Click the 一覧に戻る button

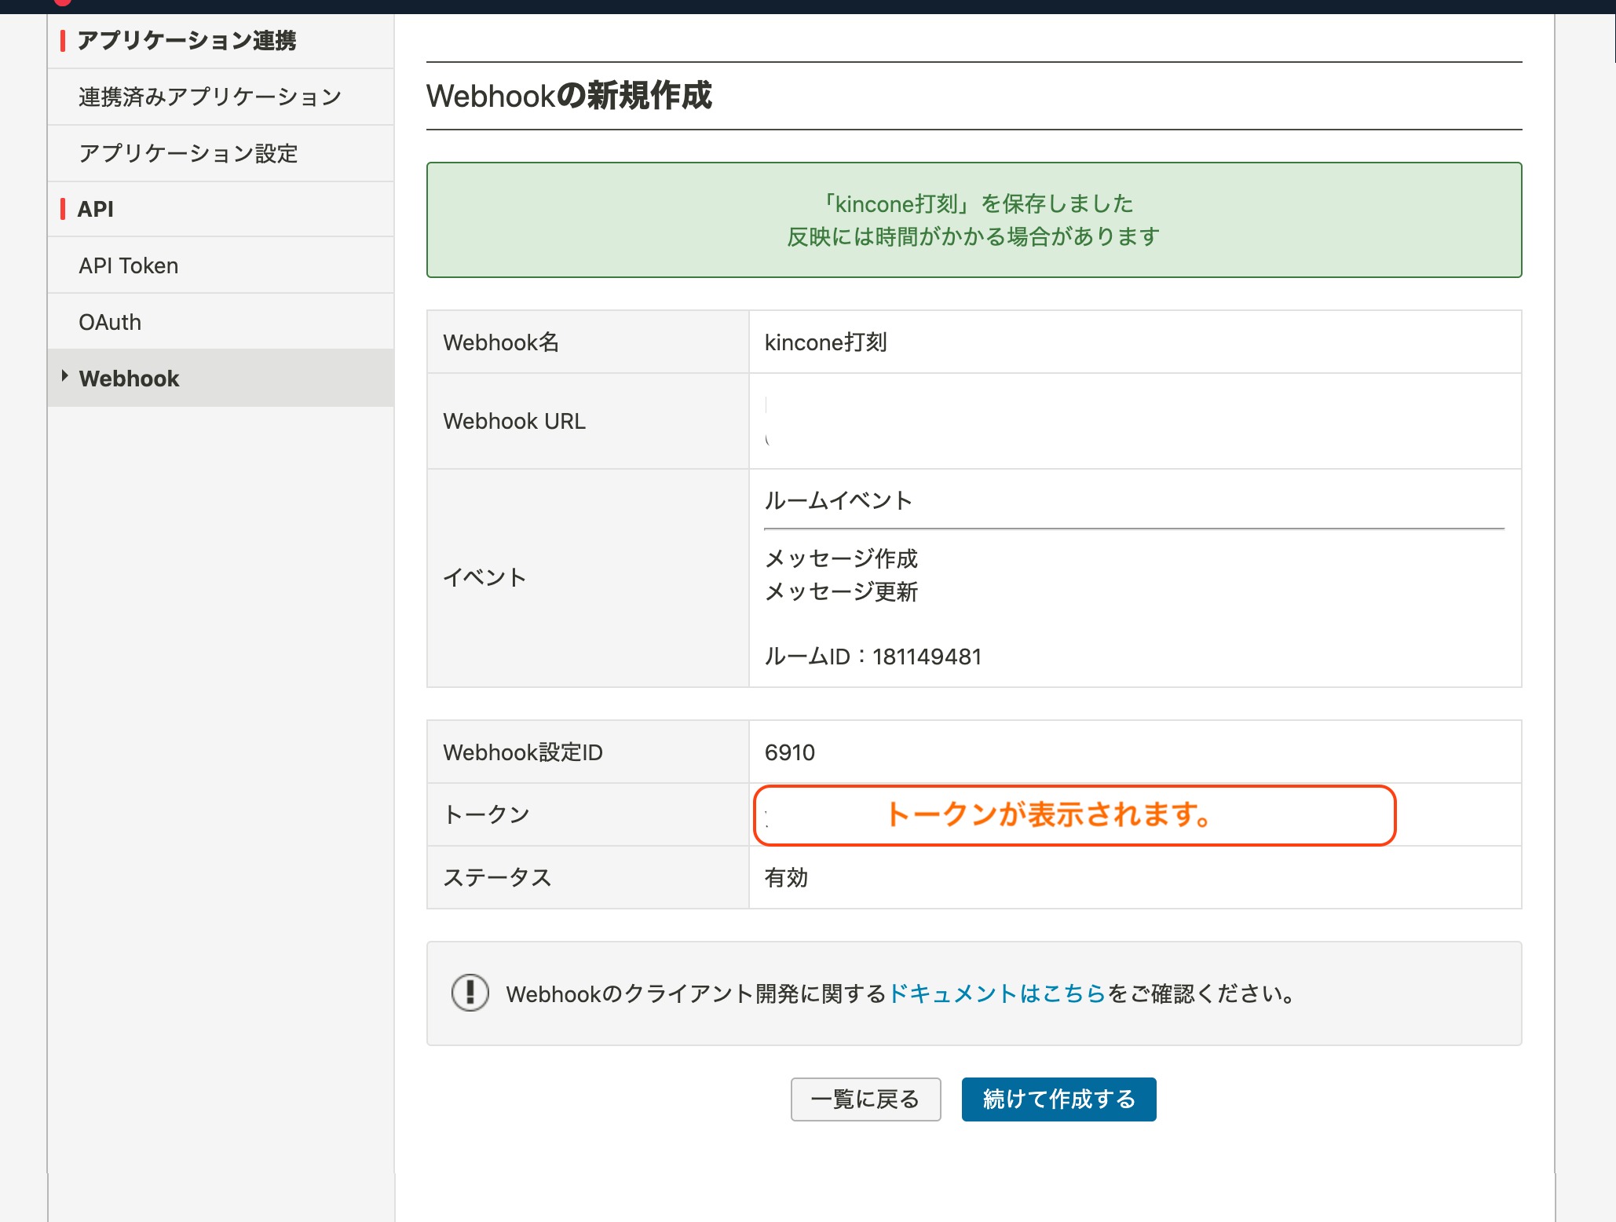(x=865, y=1099)
